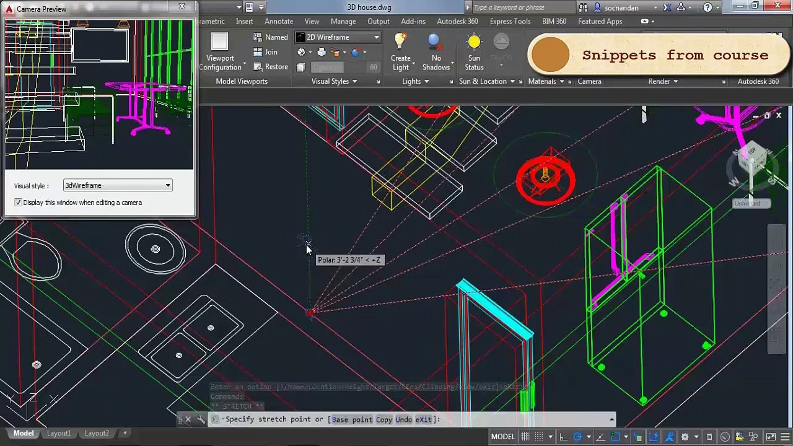Click the camera preview thumbnail image
This screenshot has width=793, height=446.
tap(99, 94)
